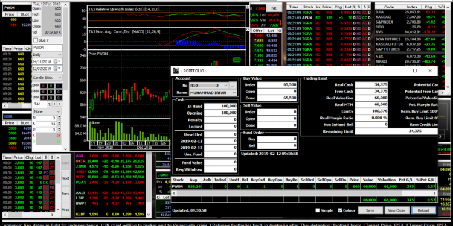Viewport: 453px width, 226px height.
Task: Click the In Hand cash value field
Action: (x=220, y=106)
